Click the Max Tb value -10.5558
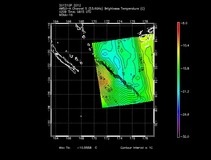The height and width of the screenshot is (160, 211). click(x=83, y=148)
